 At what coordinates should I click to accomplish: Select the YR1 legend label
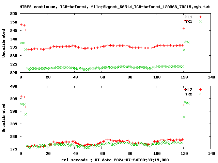click(188, 21)
